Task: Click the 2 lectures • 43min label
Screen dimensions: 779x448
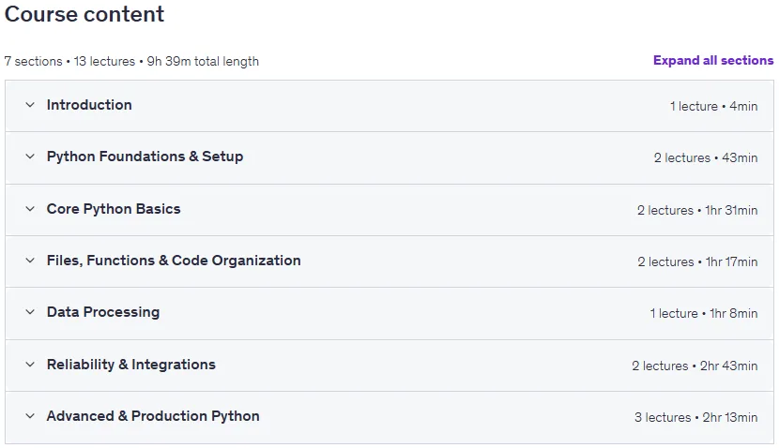Action: [706, 157]
